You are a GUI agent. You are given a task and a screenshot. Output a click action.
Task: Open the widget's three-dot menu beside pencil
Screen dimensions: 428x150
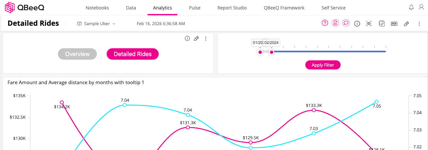click(206, 38)
